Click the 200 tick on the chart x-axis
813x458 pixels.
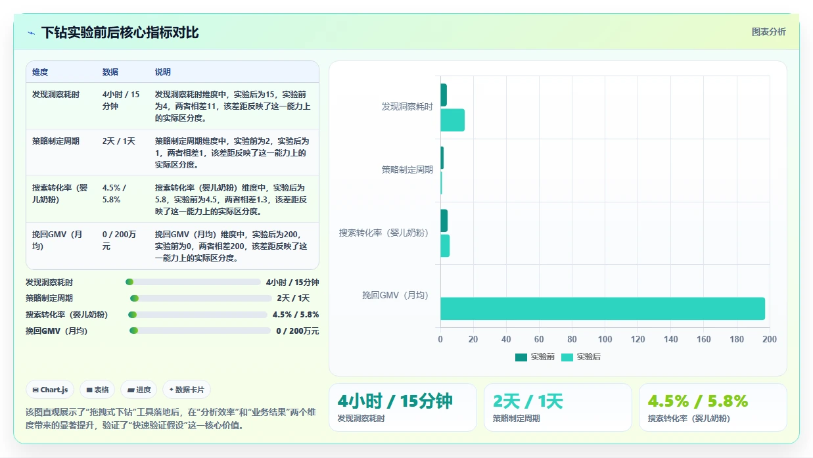pos(770,340)
